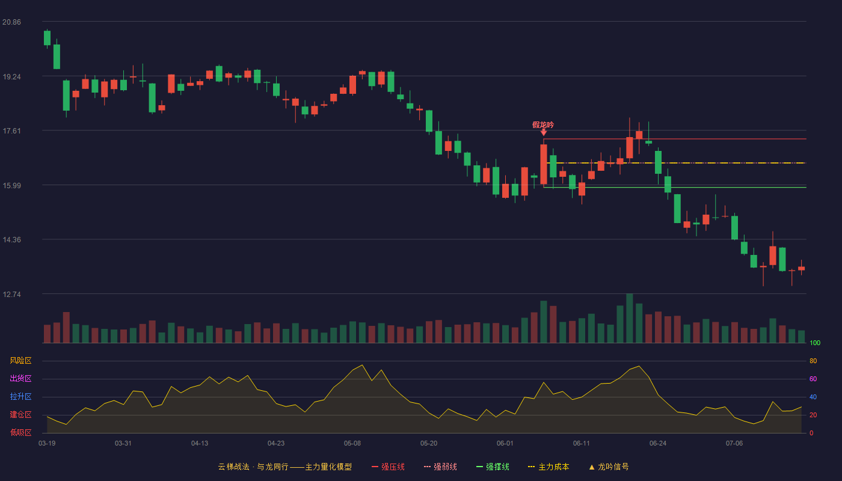
Task: Click the 20.86 price axis label
Action: point(11,22)
